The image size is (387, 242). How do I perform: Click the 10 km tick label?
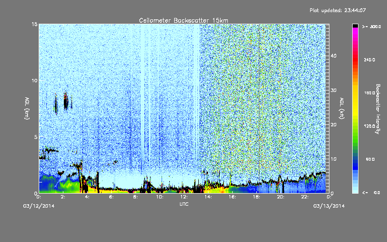(x=34, y=81)
